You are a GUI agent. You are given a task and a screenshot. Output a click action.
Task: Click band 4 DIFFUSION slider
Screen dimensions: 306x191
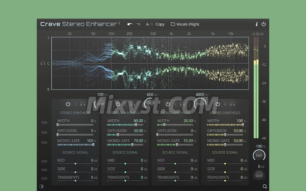point(225,135)
